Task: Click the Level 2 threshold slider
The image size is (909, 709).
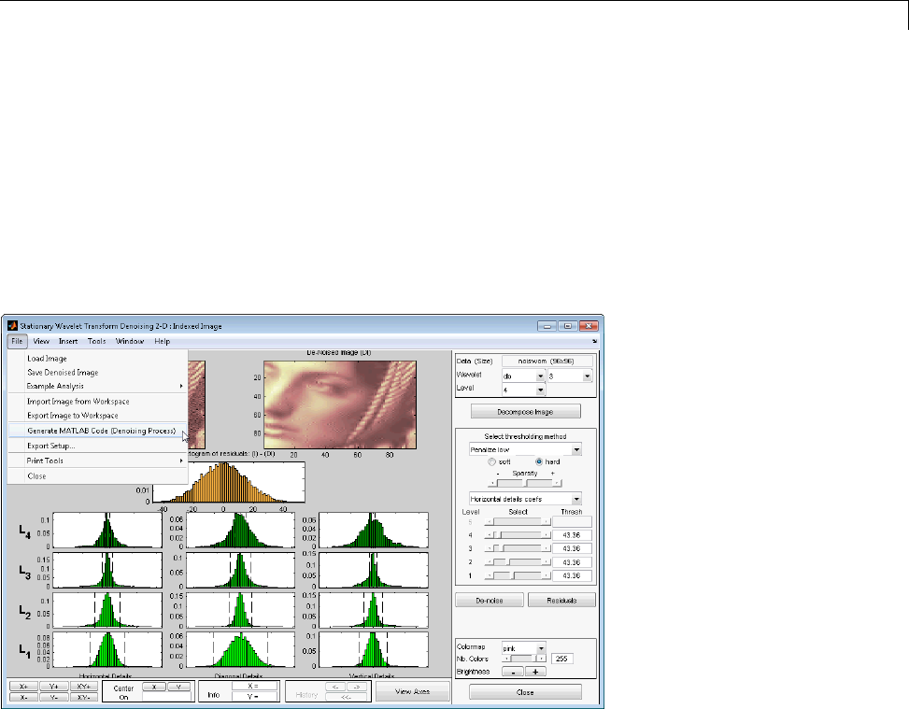Action: point(518,562)
